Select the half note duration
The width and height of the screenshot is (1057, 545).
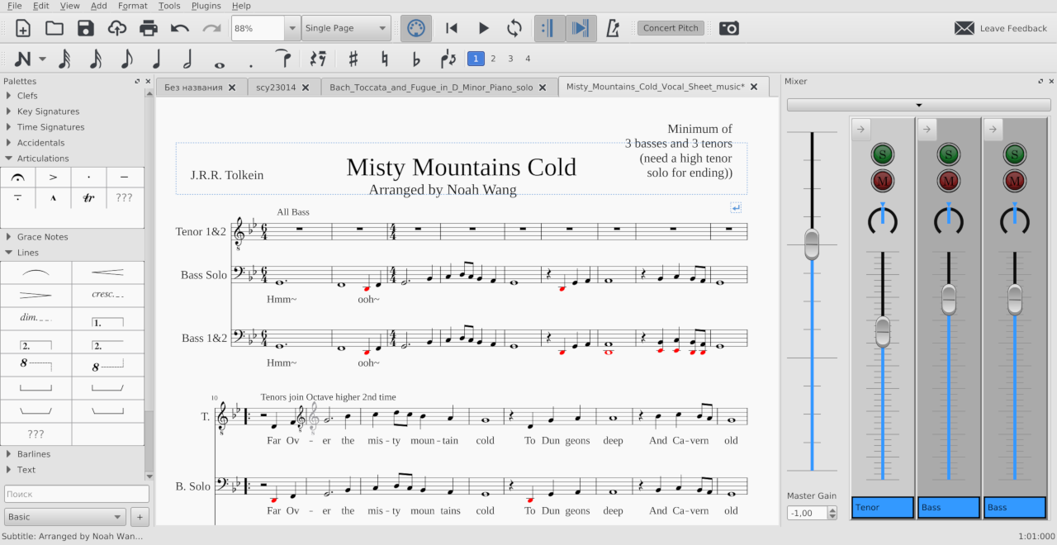click(187, 59)
